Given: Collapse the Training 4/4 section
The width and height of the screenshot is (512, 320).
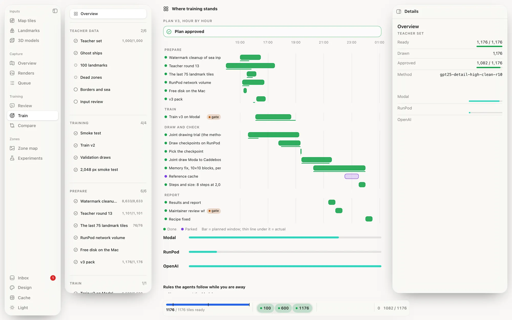Looking at the screenshot, I should tap(108, 123).
